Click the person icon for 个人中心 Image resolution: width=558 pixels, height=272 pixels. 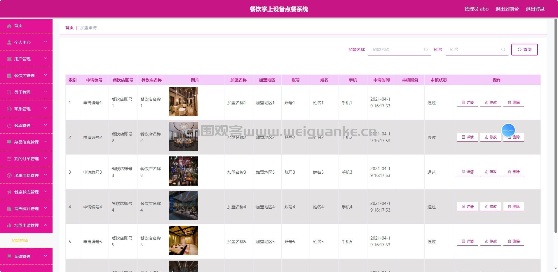[9, 42]
